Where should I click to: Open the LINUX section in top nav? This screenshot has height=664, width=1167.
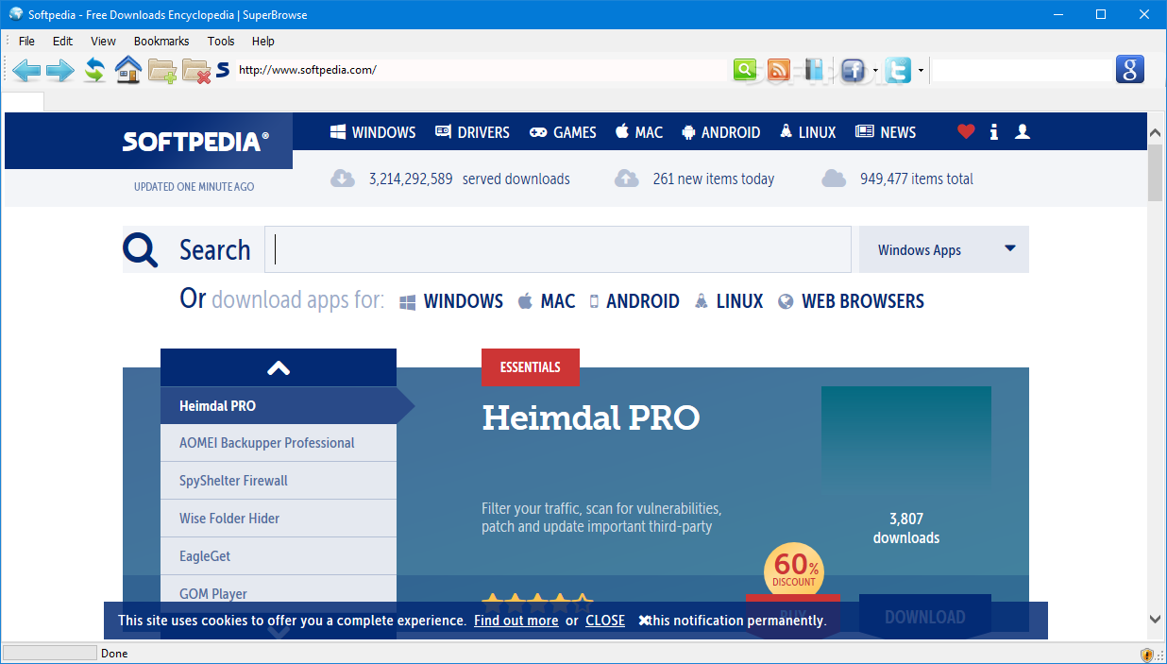(x=808, y=132)
